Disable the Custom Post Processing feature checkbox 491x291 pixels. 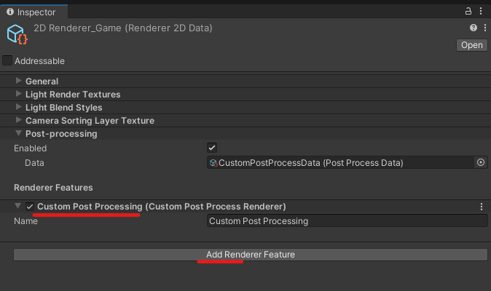click(30, 207)
